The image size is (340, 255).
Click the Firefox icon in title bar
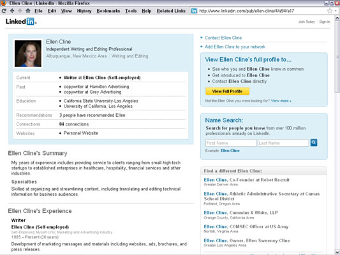pyautogui.click(x=3, y=3)
